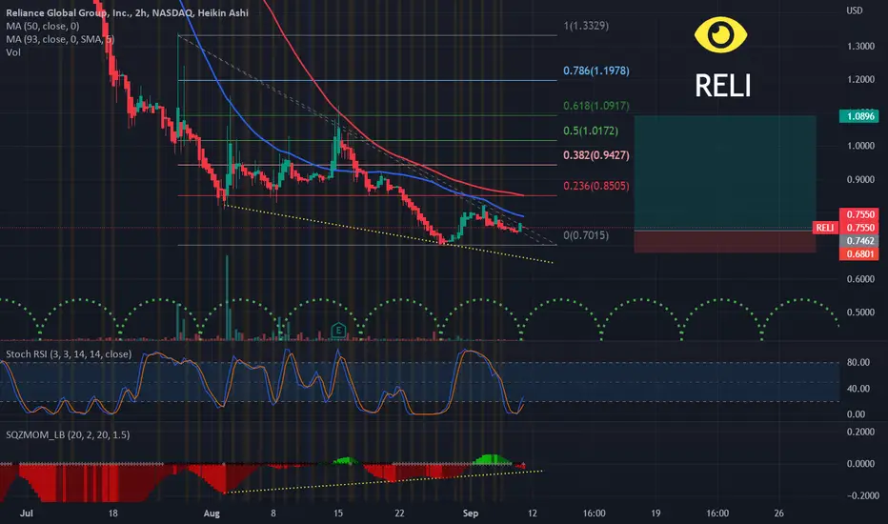Click the 0.7462 gray price tag
Screen dimensions: 888x524
(x=858, y=241)
